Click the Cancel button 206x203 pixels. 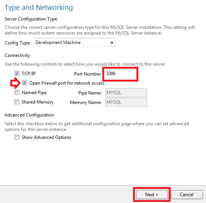(187, 195)
